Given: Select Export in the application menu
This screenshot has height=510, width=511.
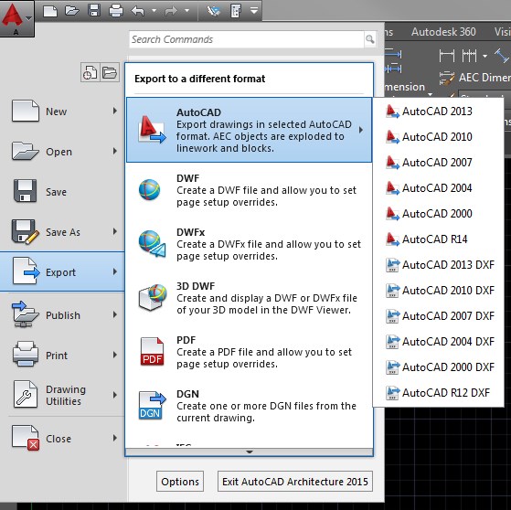Looking at the screenshot, I should 62,271.
